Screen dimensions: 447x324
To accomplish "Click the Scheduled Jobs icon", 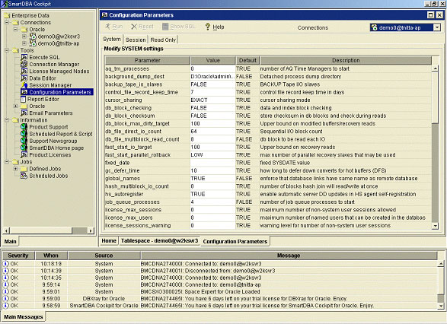I will [24, 176].
